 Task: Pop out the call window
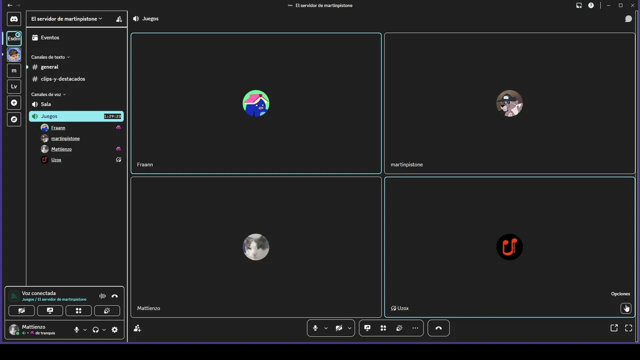[614, 328]
